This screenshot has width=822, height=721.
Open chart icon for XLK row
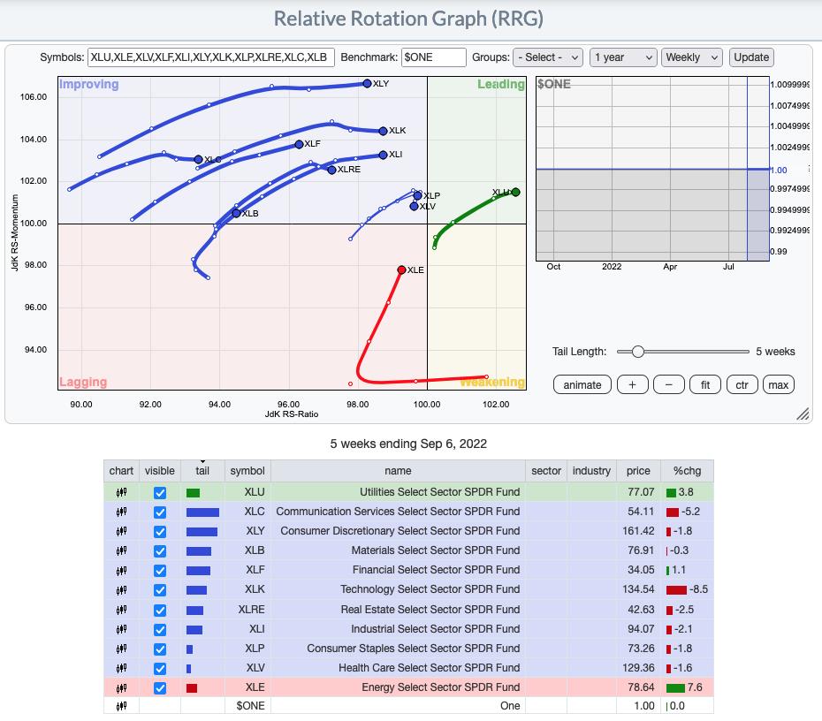121,589
